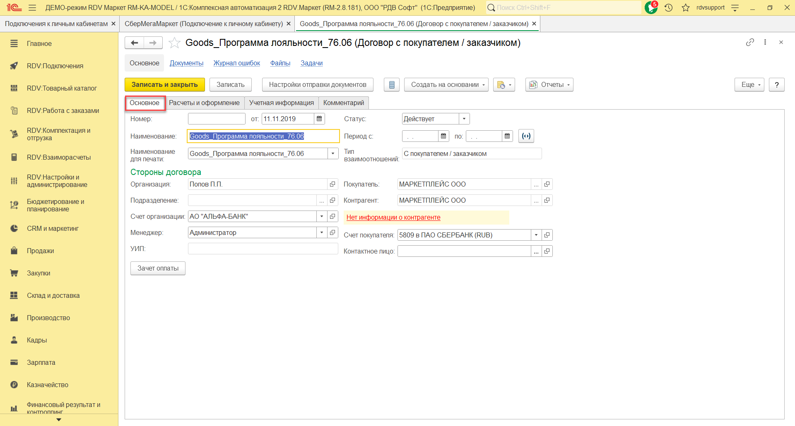Click into the Номер input field
The height and width of the screenshot is (426, 795).
217,119
